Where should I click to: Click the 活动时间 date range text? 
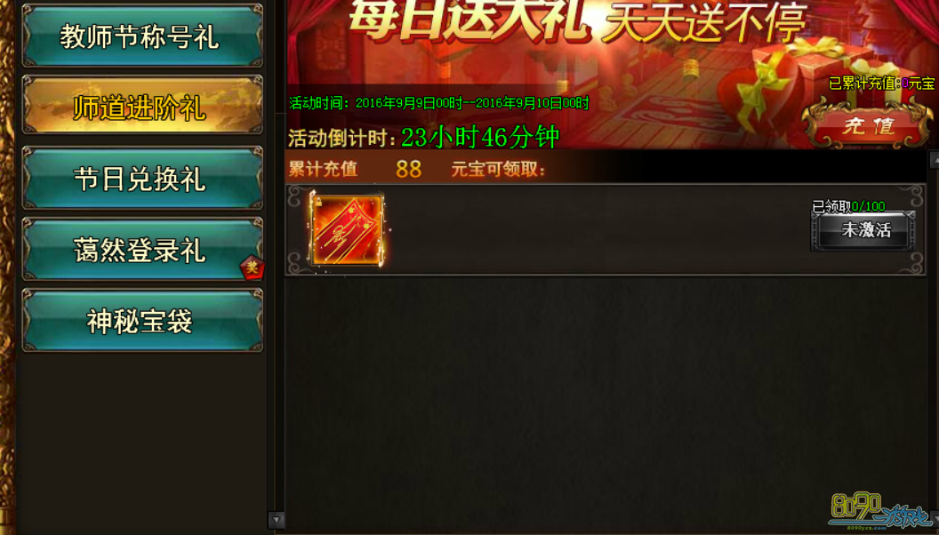coord(439,103)
